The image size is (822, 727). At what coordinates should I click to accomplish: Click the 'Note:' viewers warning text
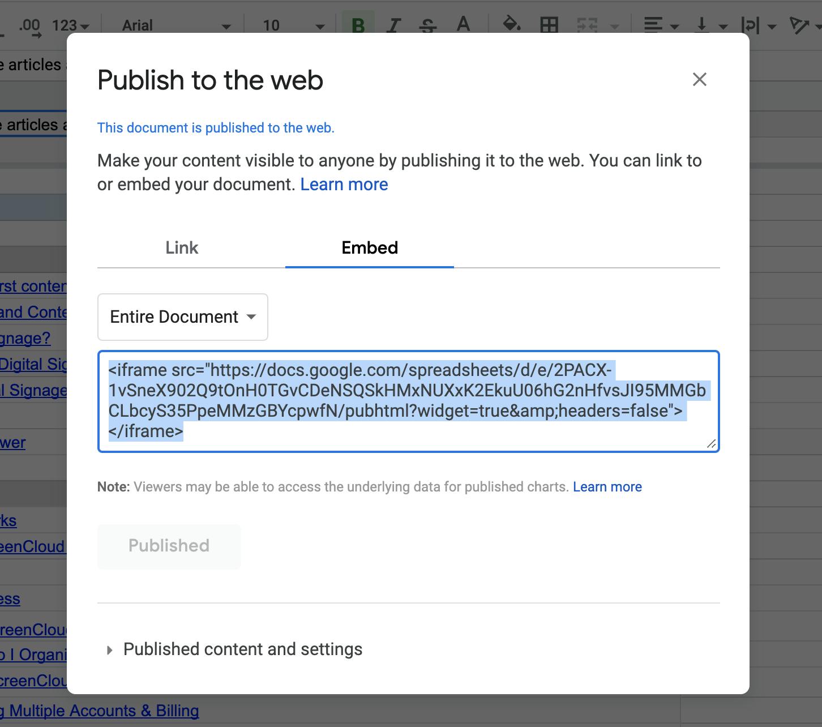(x=333, y=487)
